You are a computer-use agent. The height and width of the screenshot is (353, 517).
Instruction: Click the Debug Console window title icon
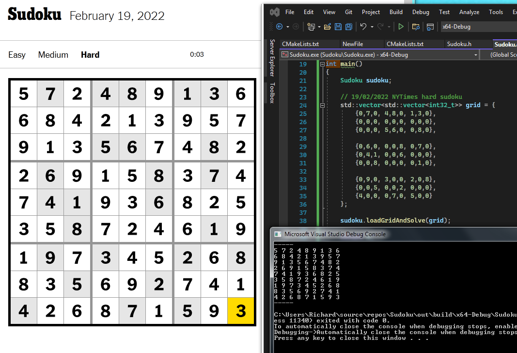click(278, 234)
